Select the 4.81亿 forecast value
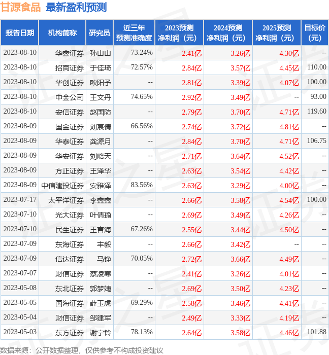This screenshot has height=355, width=329. pos(289,127)
